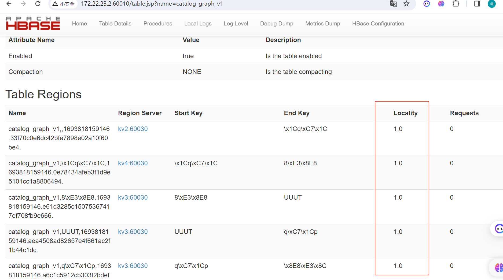This screenshot has width=503, height=280.
Task: Open region server kv2:60030
Action: pos(133,129)
